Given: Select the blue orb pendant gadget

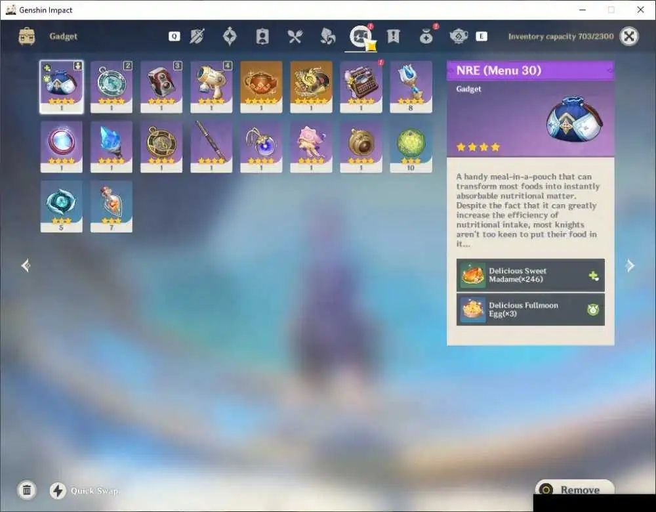Looking at the screenshot, I should 261,146.
